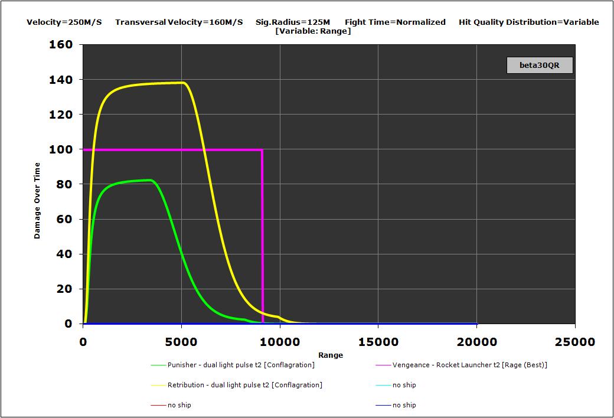Click the 25000 x-axis label

click(575, 342)
